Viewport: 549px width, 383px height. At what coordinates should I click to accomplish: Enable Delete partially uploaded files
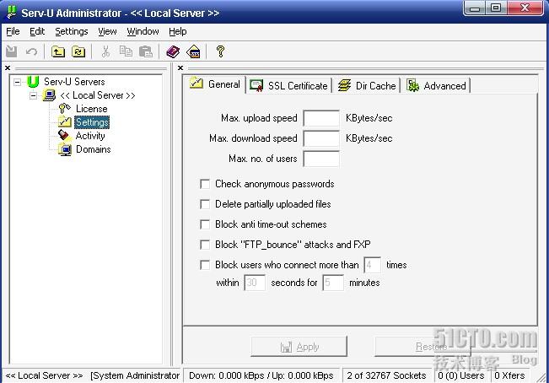[x=205, y=204]
